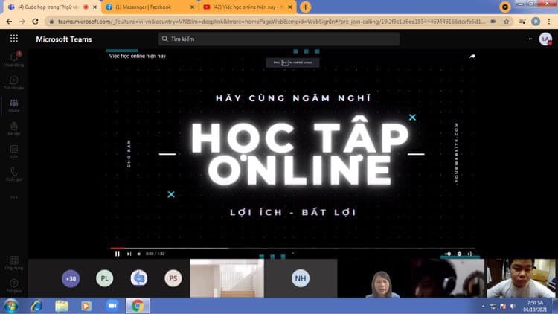This screenshot has height=314, width=558.
Task: Open the video settings gear
Action: pyautogui.click(x=459, y=254)
